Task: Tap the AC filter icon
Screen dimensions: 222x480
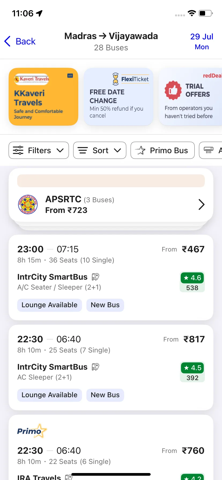Action: pos(209,150)
